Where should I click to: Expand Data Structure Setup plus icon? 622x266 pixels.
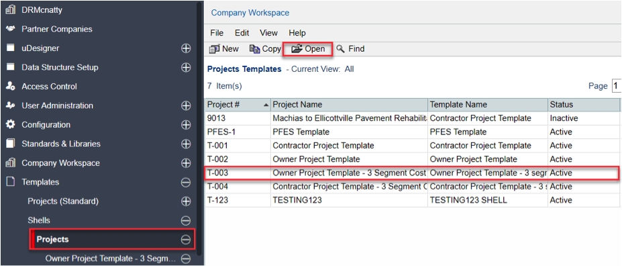[x=186, y=67]
